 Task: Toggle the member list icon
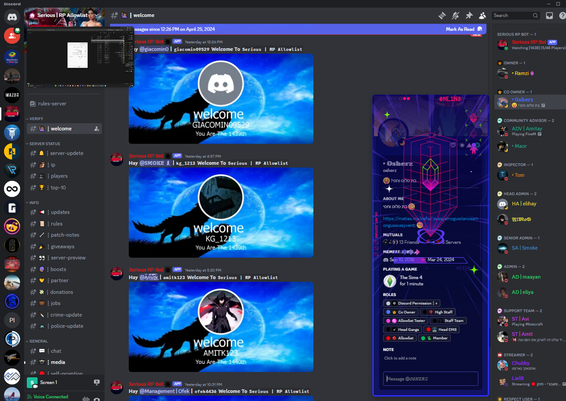click(x=482, y=16)
